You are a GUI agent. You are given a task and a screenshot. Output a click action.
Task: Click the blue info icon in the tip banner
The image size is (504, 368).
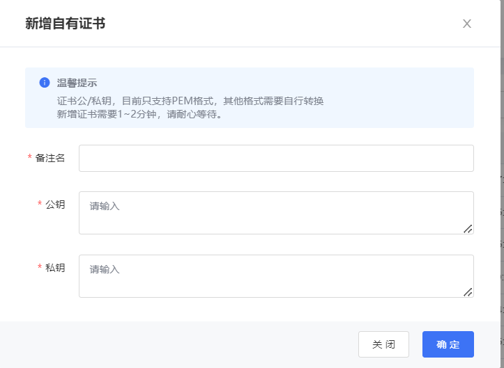pyautogui.click(x=45, y=83)
